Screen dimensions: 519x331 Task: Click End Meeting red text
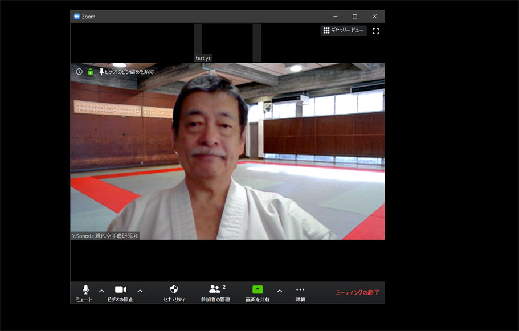357,292
